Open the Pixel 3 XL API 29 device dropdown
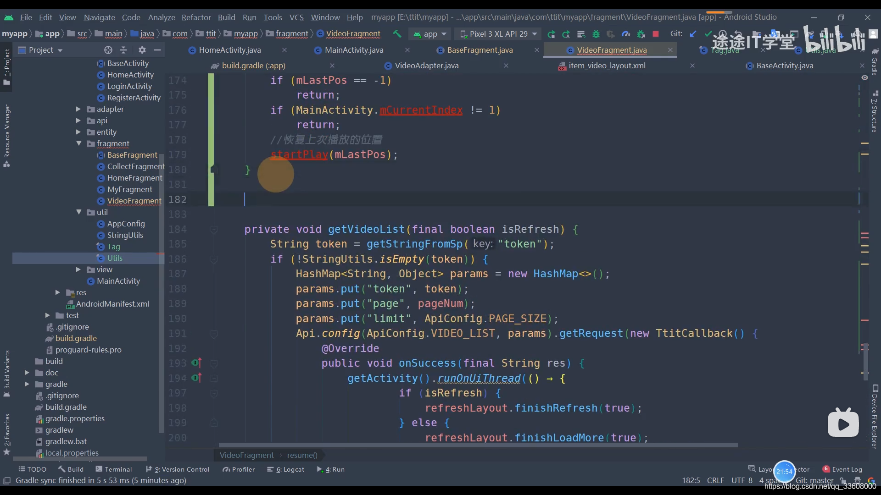The width and height of the screenshot is (881, 495). coord(498,34)
